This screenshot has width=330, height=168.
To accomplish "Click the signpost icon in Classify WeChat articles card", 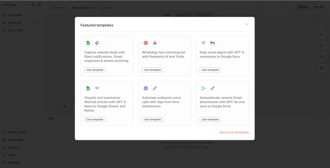I will (97, 88).
